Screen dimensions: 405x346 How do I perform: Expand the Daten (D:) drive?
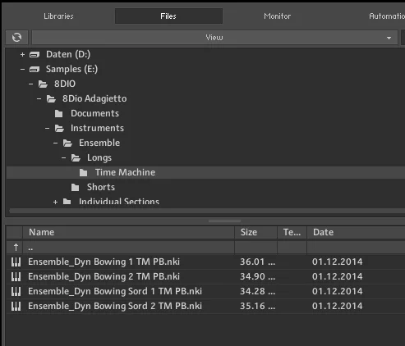(x=22, y=55)
